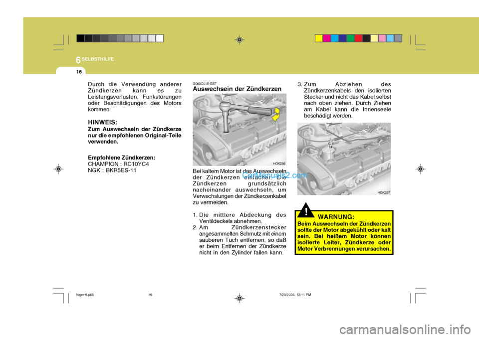Open the HGK256 ratchet engine illustration
Viewport: 479px width, 338px height.
[x=239, y=130]
